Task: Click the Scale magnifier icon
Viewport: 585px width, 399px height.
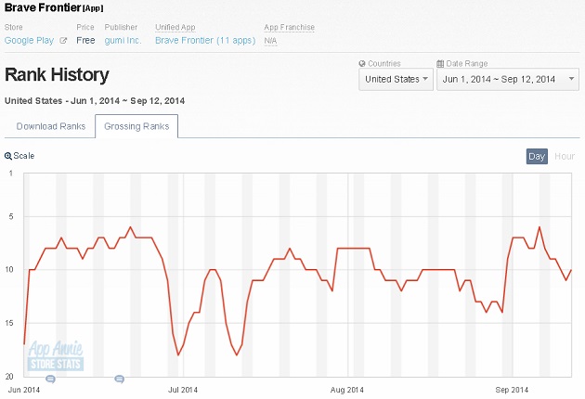Action: tap(8, 156)
